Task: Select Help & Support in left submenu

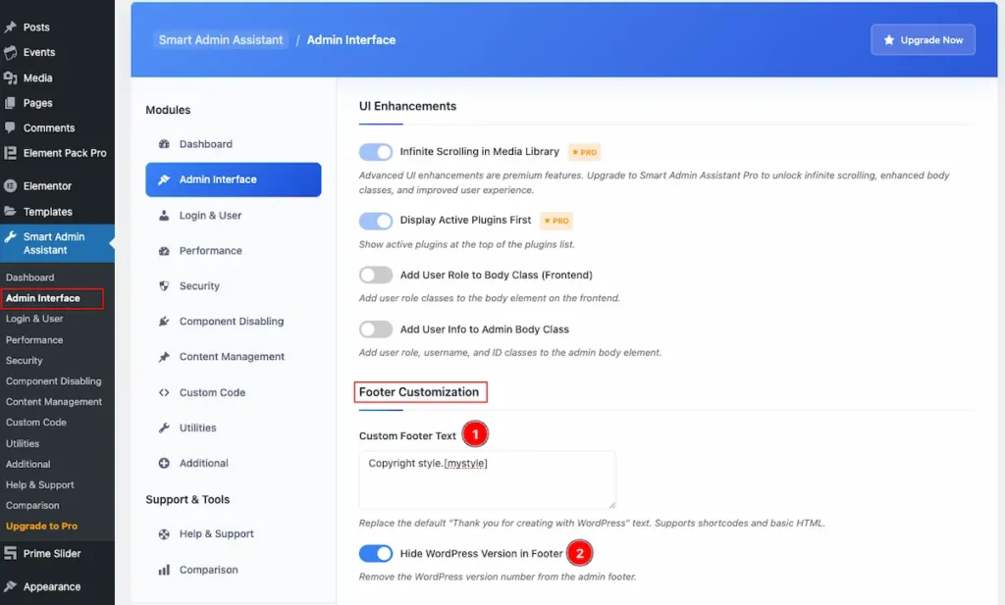Action: pos(39,485)
